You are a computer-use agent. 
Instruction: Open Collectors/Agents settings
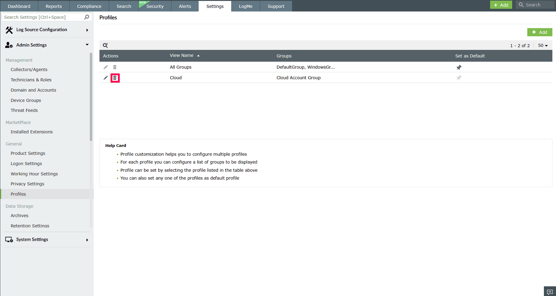29,70
